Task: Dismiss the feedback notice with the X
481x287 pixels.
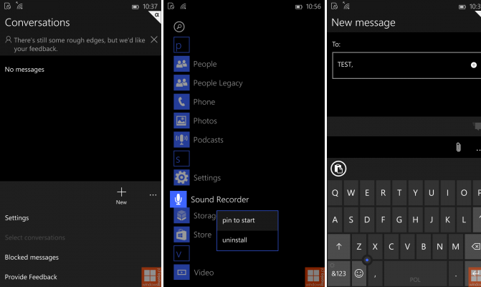Action: coord(154,39)
